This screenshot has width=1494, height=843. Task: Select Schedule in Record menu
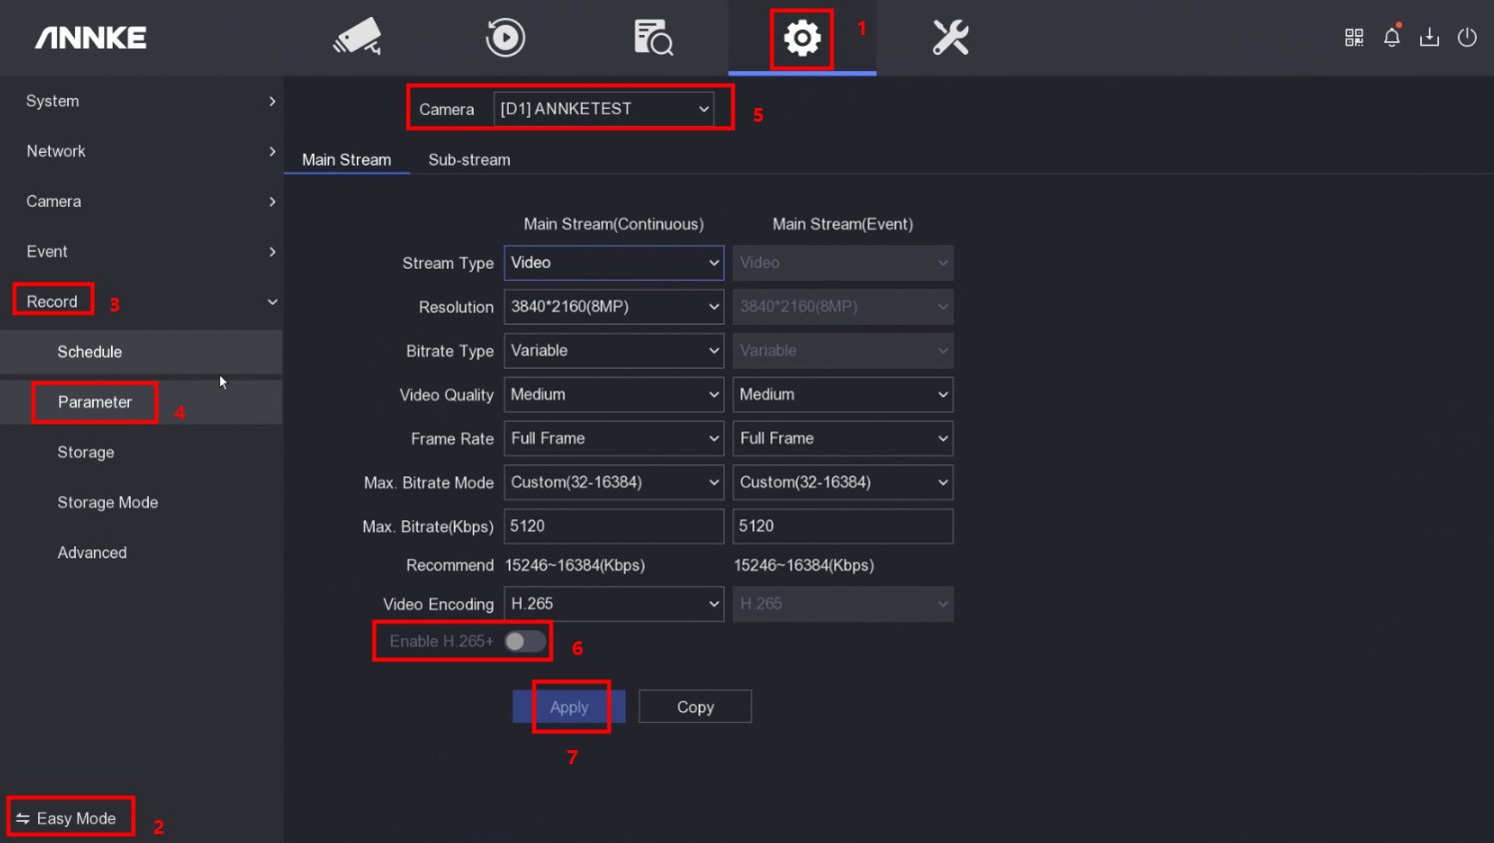(x=141, y=352)
